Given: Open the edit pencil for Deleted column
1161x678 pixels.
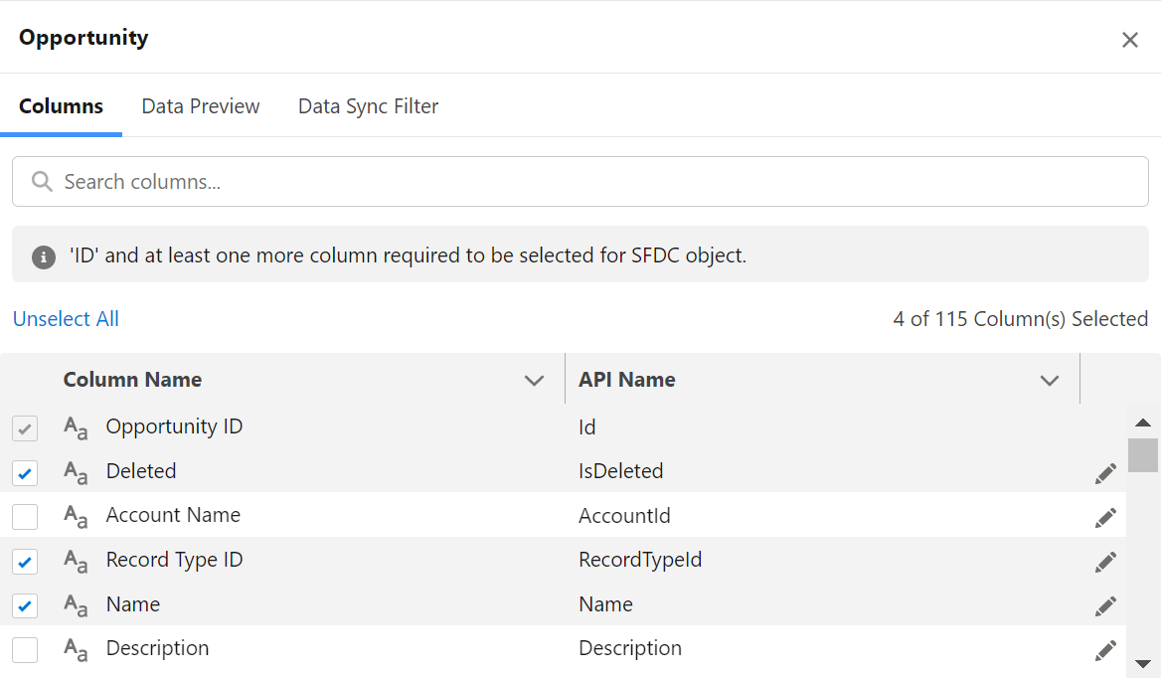Looking at the screenshot, I should pos(1105,473).
